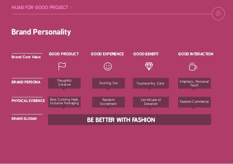Select Best Curating Hijab, Exclusive Packaging box
The image size is (233, 164).
64,102
